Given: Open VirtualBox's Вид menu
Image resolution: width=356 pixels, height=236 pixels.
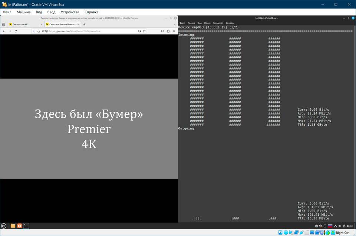Looking at the screenshot, I should 39,12.
